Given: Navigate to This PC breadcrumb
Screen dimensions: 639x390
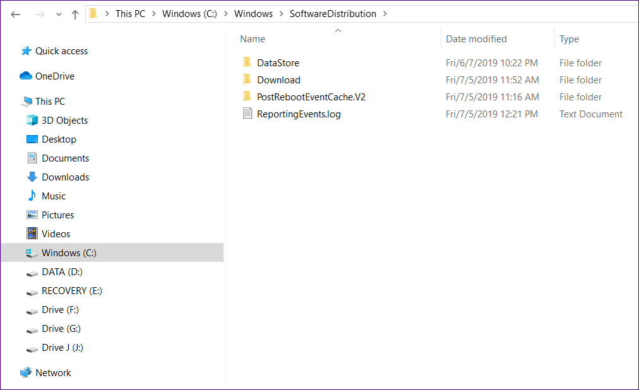Looking at the screenshot, I should 131,14.
